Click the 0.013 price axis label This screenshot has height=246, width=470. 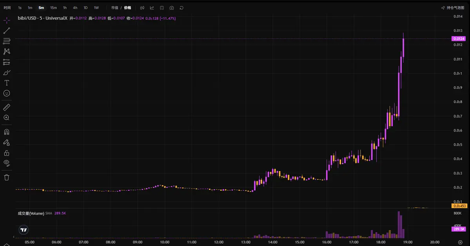[458, 31]
